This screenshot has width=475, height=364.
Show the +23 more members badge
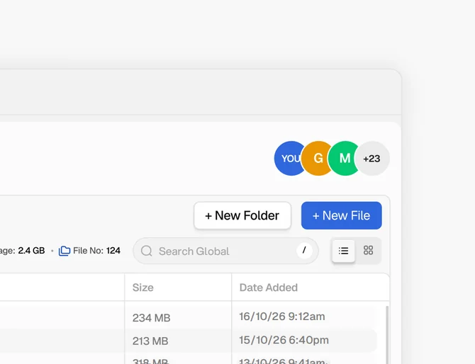point(372,158)
